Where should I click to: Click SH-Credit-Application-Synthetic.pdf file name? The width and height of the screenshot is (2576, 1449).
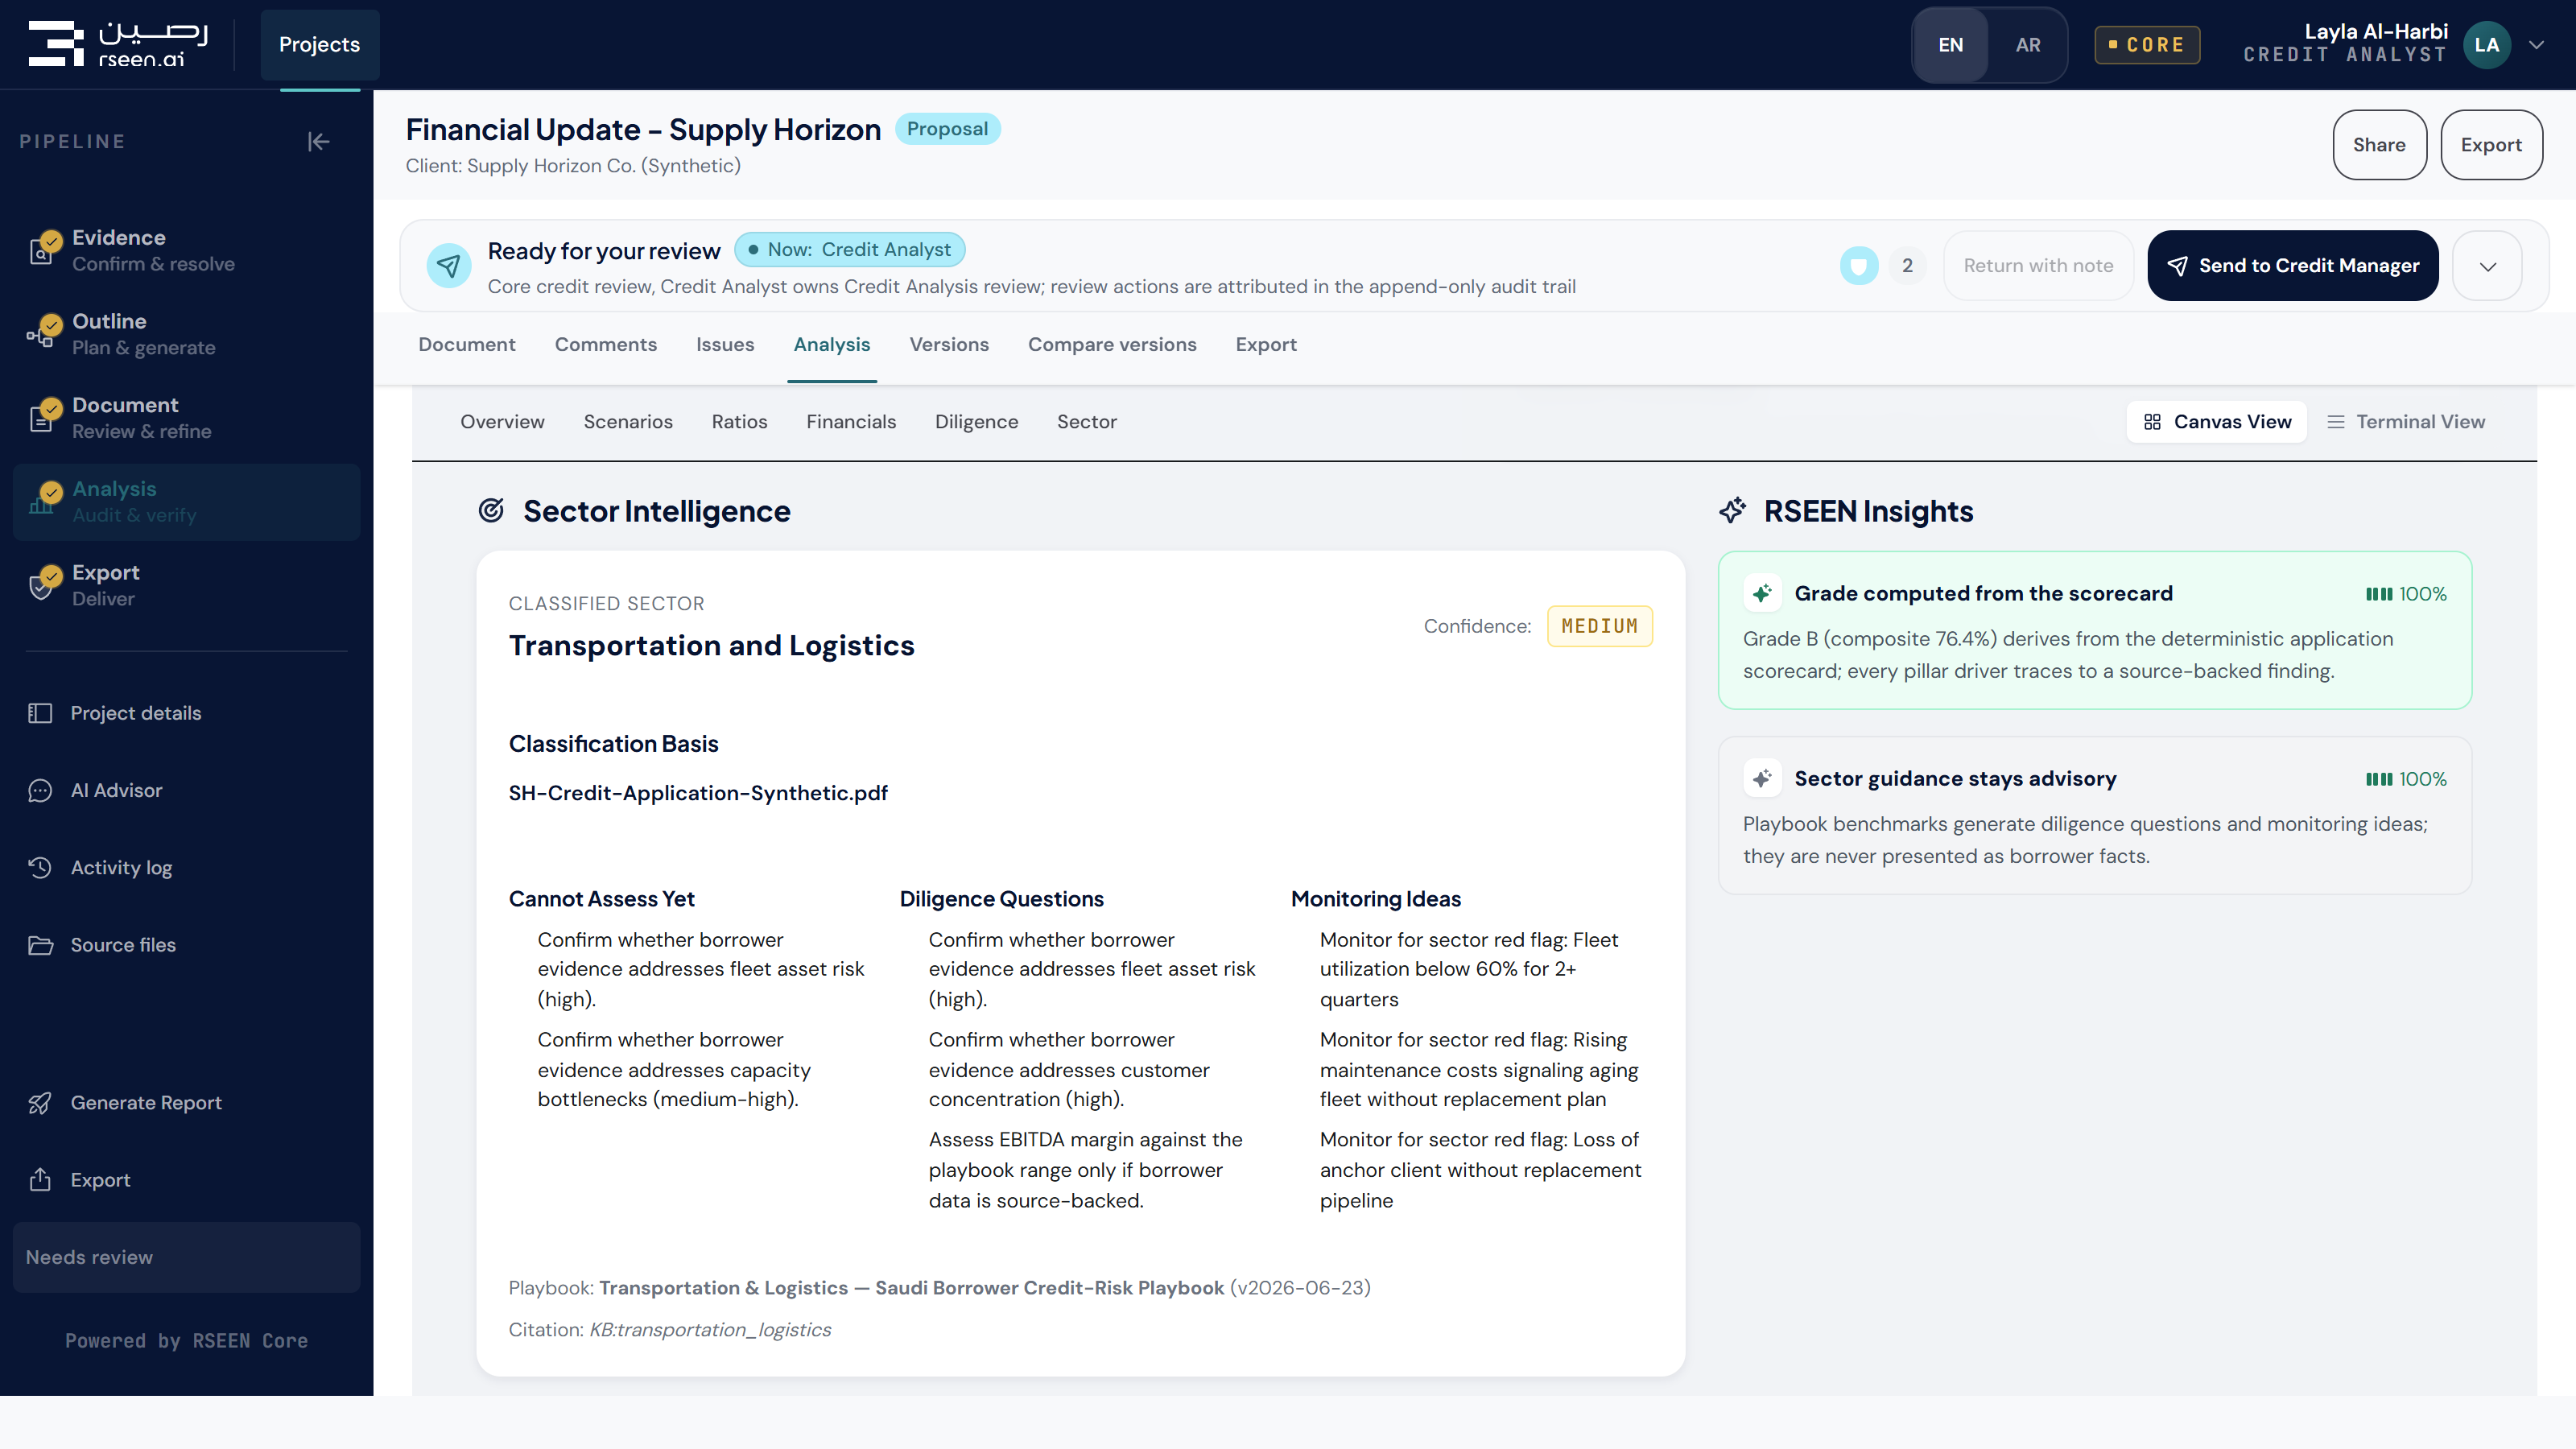point(698,793)
